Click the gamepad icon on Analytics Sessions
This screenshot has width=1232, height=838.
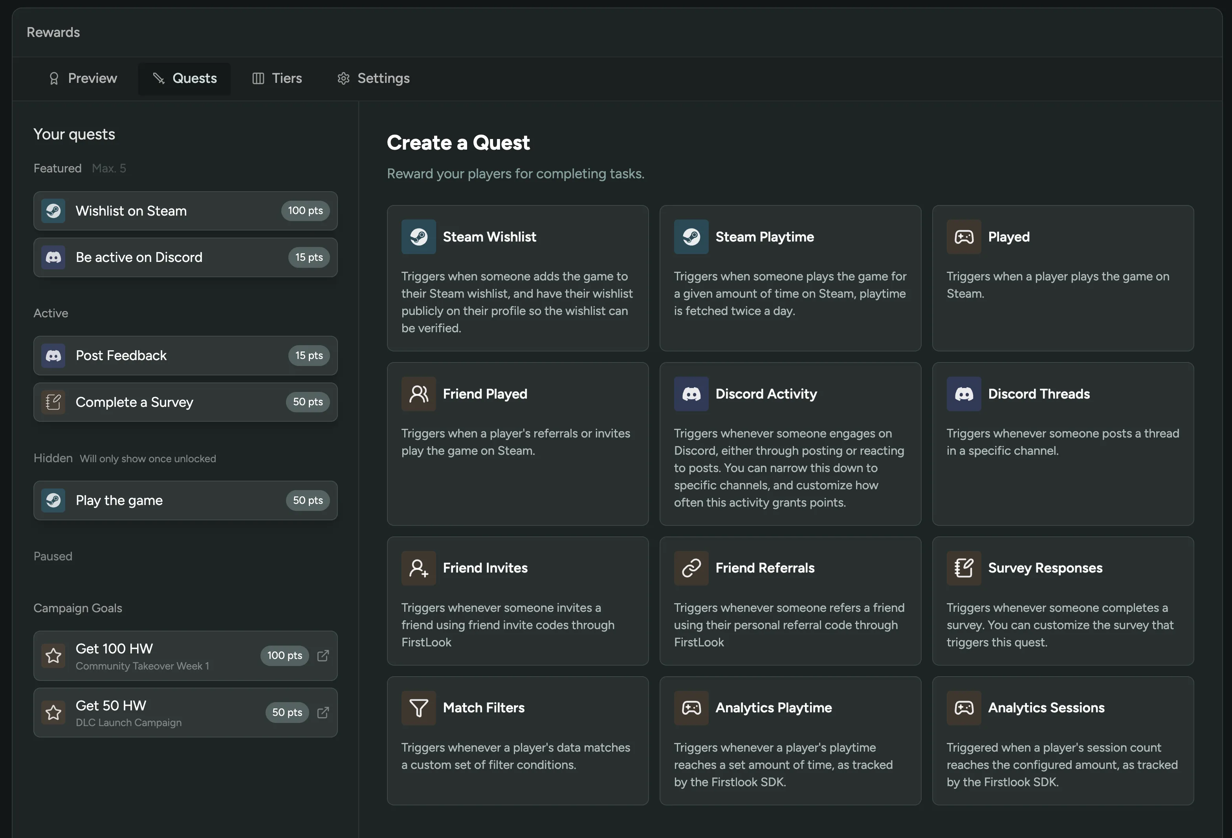pos(964,708)
